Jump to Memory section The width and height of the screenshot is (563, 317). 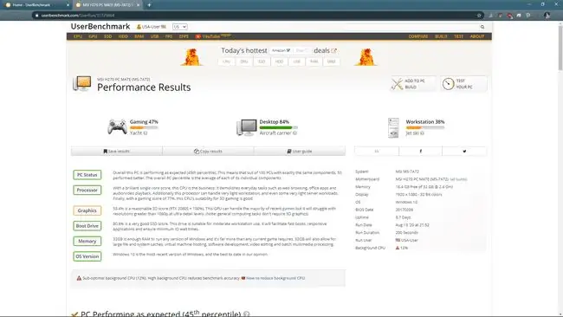87,242
